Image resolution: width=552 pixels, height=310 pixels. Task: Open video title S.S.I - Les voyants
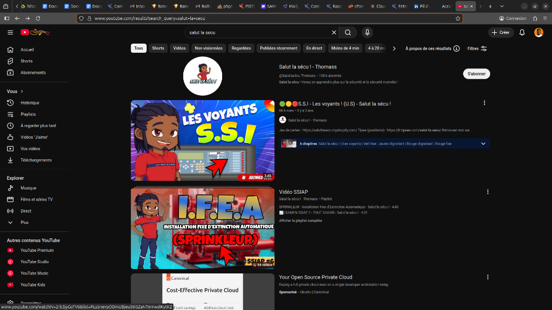[x=335, y=104]
